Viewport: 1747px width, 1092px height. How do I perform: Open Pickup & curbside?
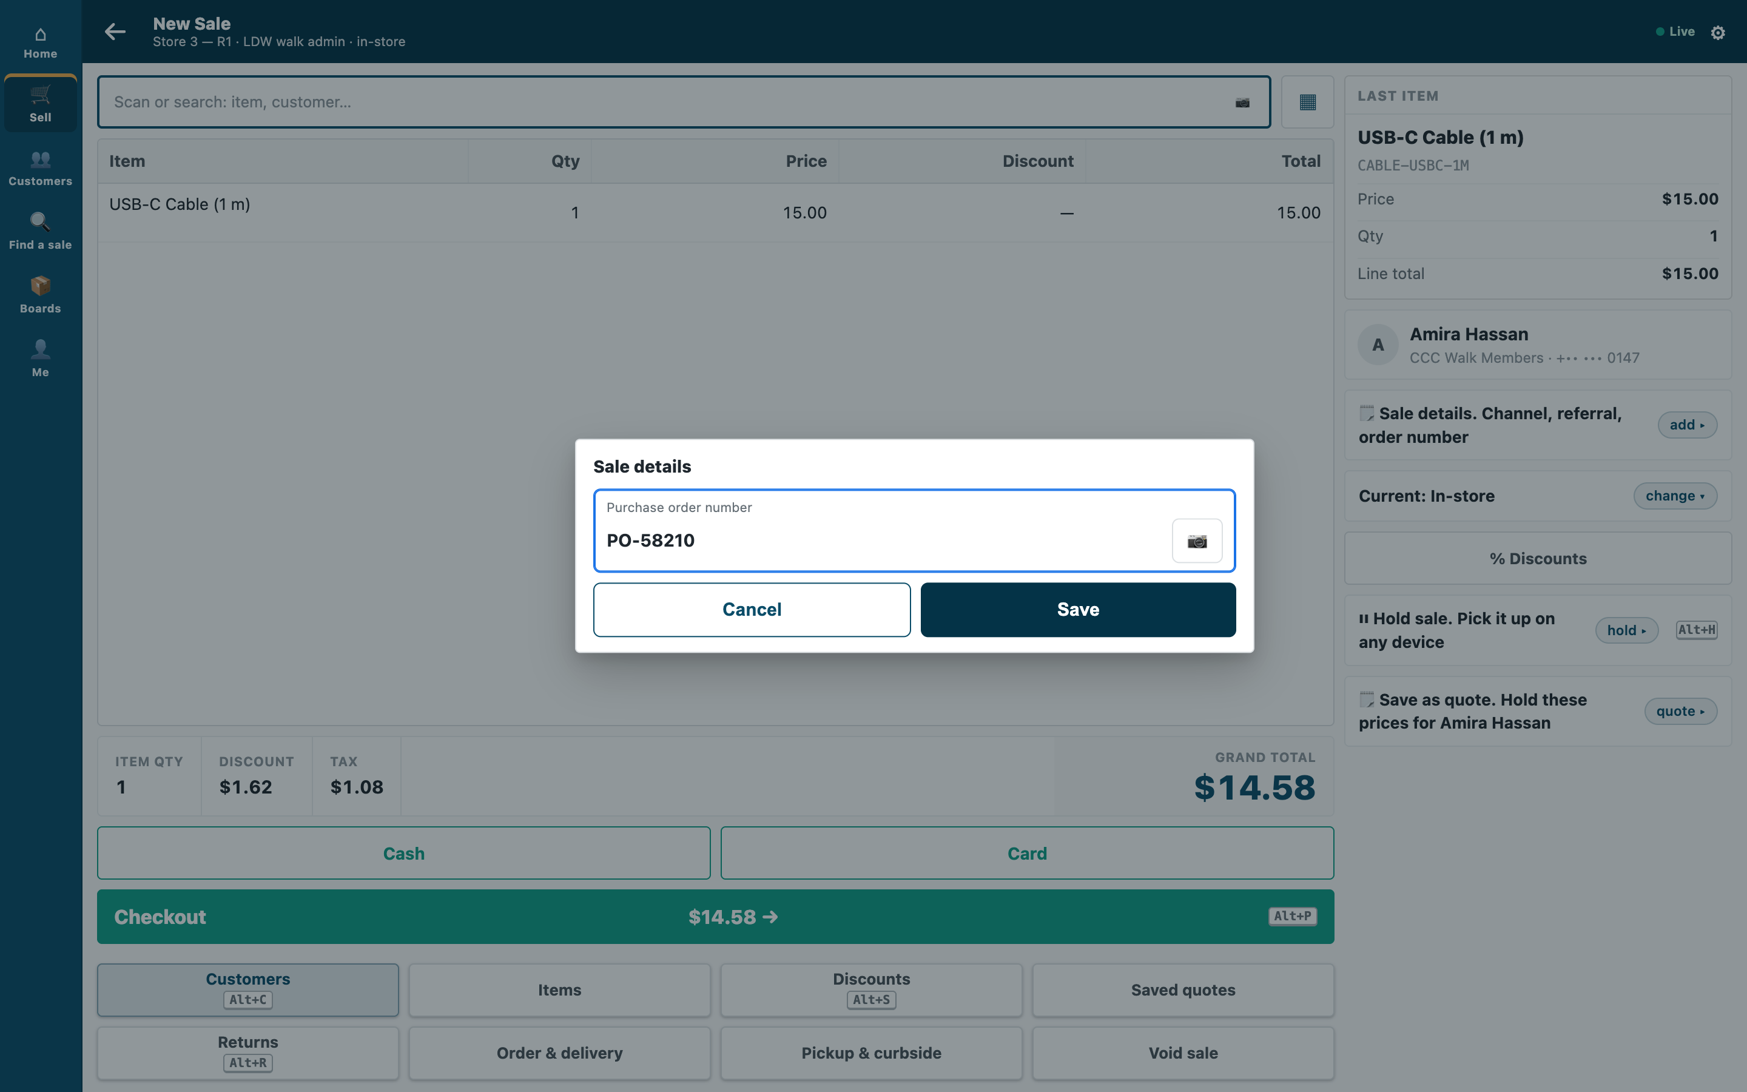point(871,1053)
